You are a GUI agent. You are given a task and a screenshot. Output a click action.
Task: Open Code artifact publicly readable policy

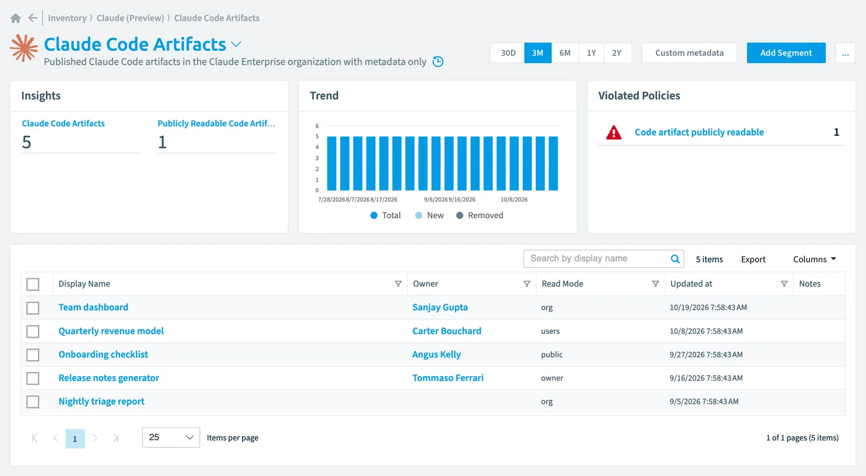pos(699,132)
